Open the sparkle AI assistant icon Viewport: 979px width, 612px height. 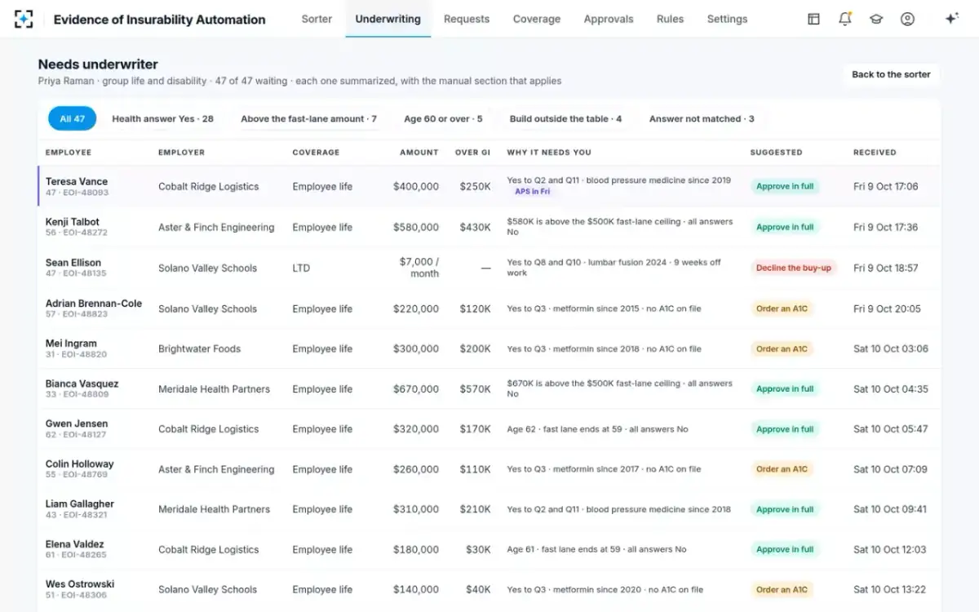point(951,19)
